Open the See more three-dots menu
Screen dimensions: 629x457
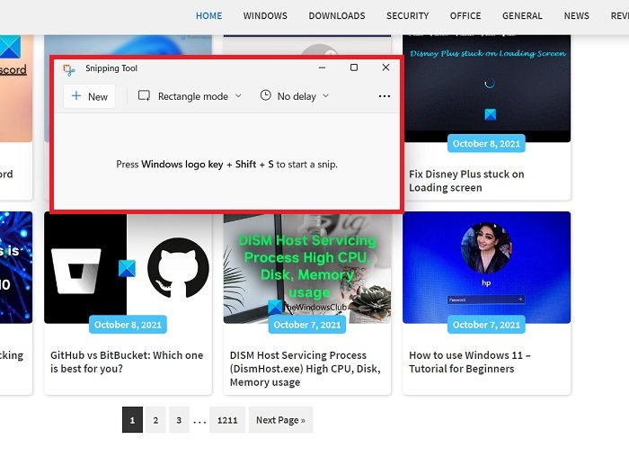[x=385, y=96]
